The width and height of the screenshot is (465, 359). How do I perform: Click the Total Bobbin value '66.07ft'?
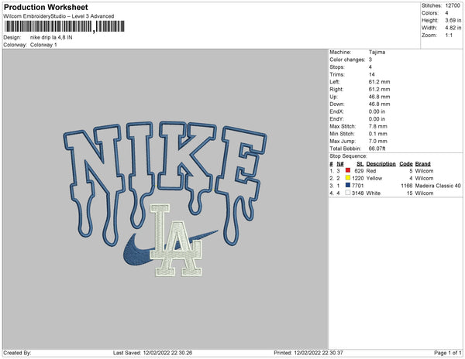(377, 149)
